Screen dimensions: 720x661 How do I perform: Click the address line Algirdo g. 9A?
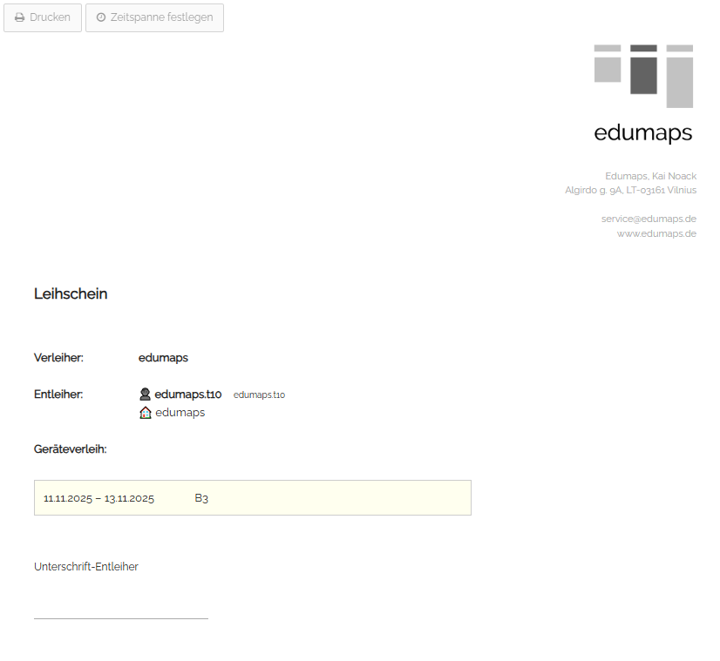(x=630, y=190)
